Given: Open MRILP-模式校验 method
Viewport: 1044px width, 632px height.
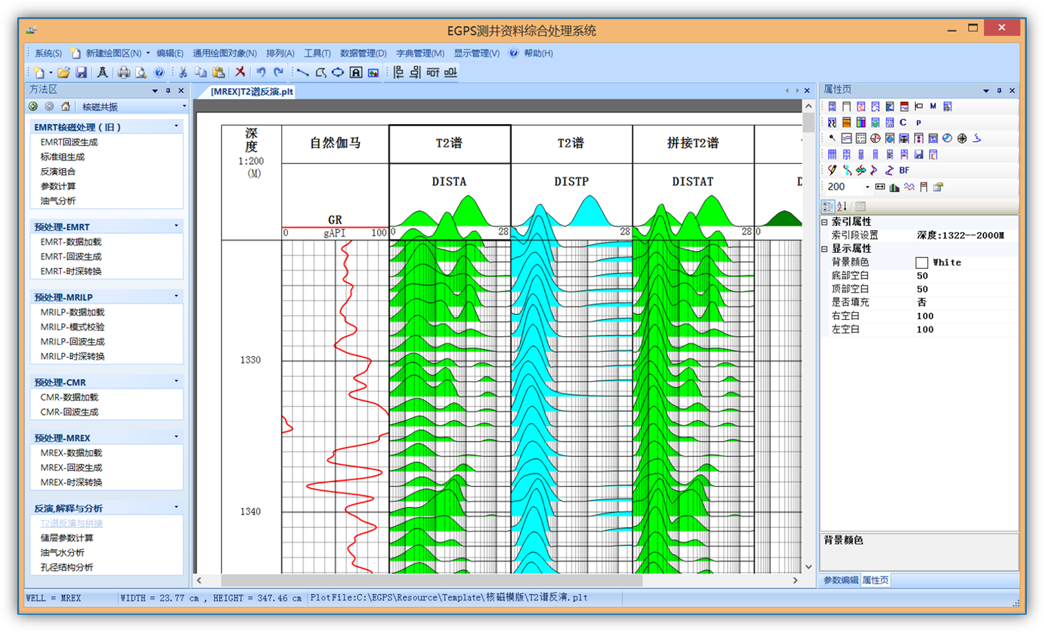Looking at the screenshot, I should [x=72, y=327].
